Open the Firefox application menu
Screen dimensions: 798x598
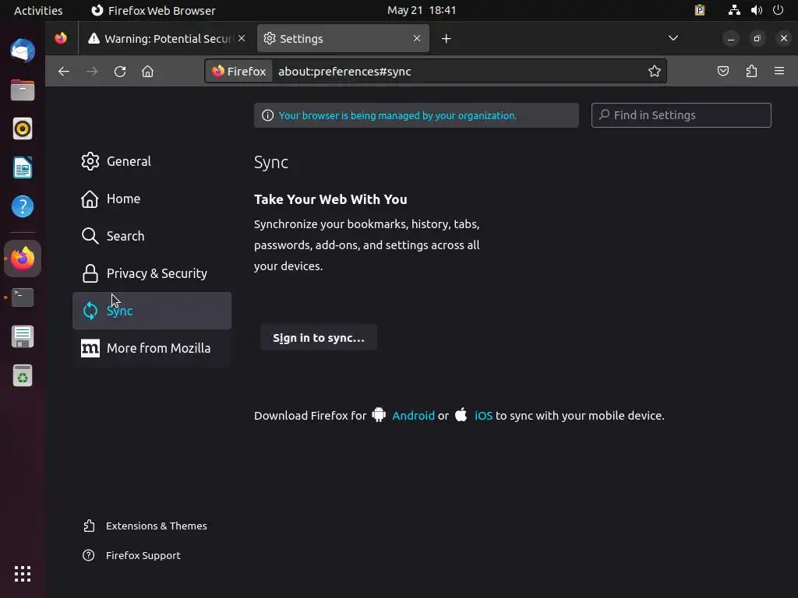pos(779,72)
